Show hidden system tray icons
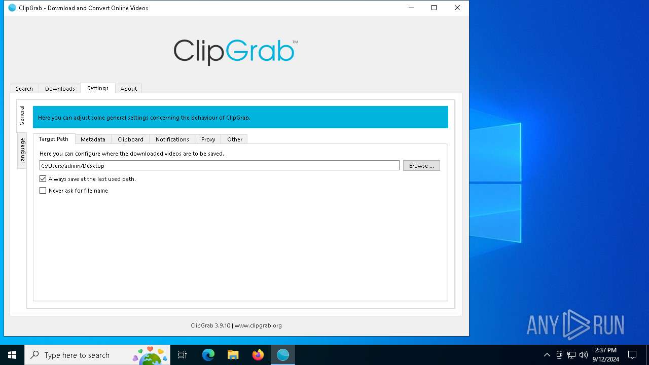 click(x=547, y=355)
